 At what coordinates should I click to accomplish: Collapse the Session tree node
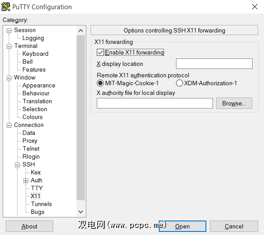click(x=9, y=30)
